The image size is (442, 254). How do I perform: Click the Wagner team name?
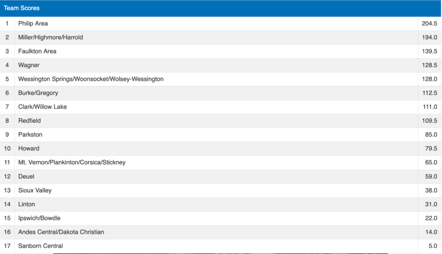tap(29, 65)
